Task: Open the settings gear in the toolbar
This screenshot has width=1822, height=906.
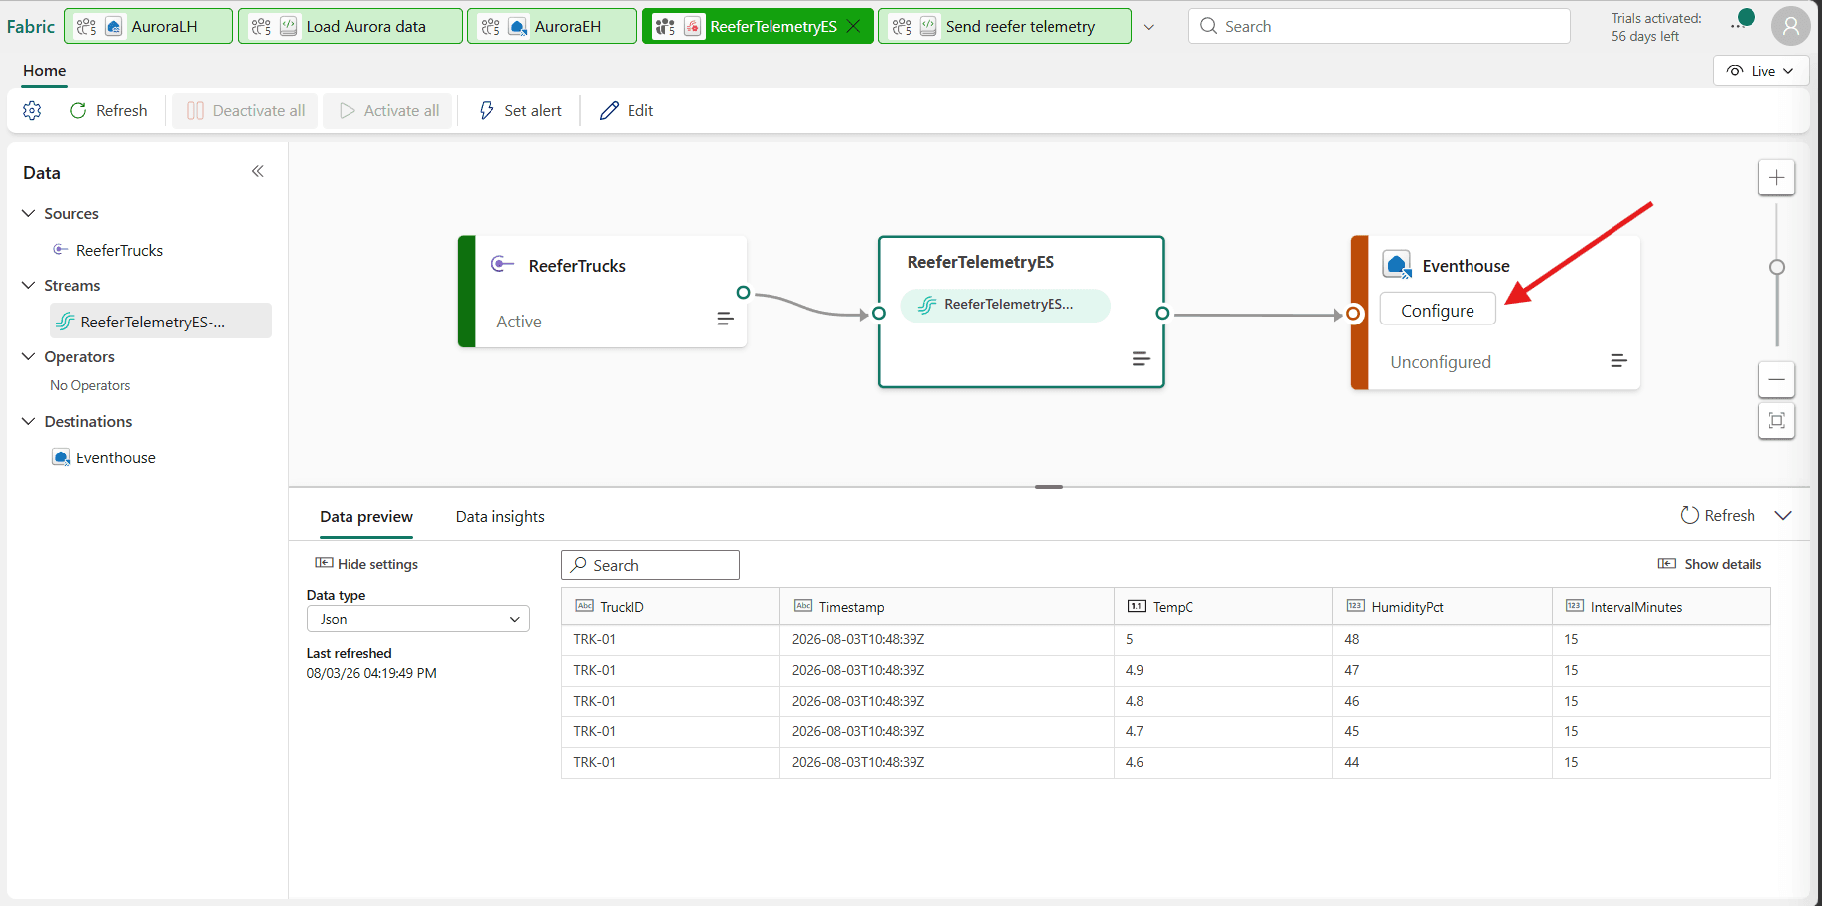Action: click(32, 111)
